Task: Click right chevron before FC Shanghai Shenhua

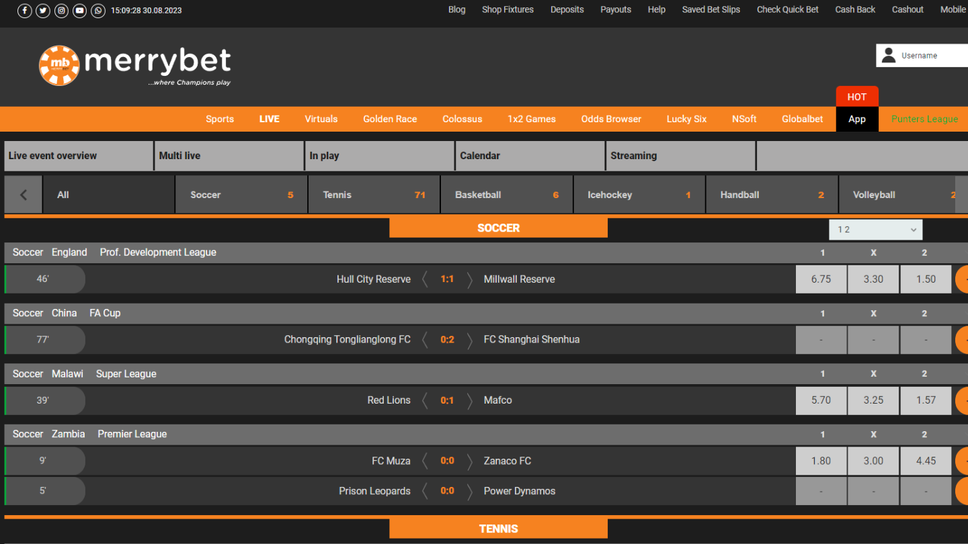Action: 470,340
